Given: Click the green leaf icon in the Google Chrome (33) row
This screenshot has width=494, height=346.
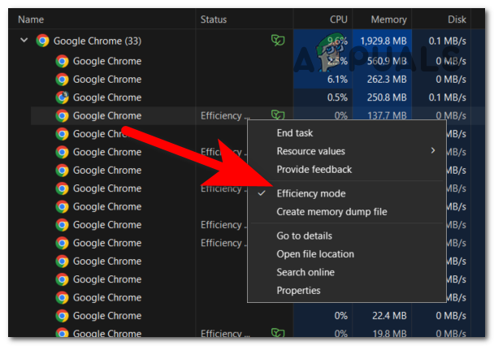Looking at the screenshot, I should tap(278, 41).
